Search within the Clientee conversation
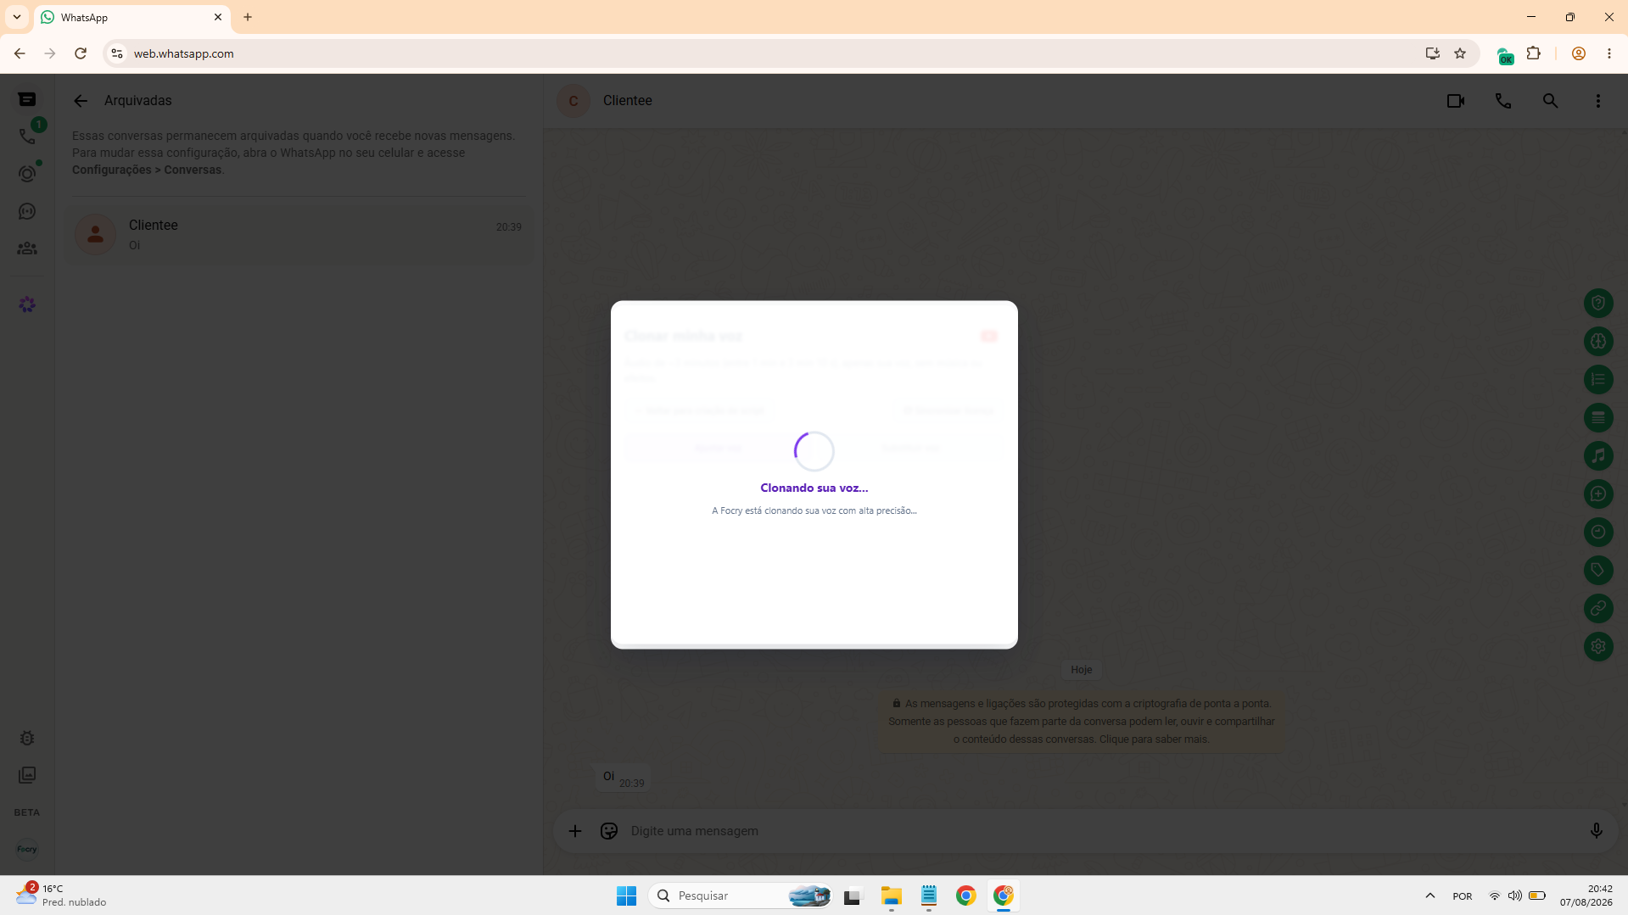The width and height of the screenshot is (1628, 915). click(x=1551, y=101)
